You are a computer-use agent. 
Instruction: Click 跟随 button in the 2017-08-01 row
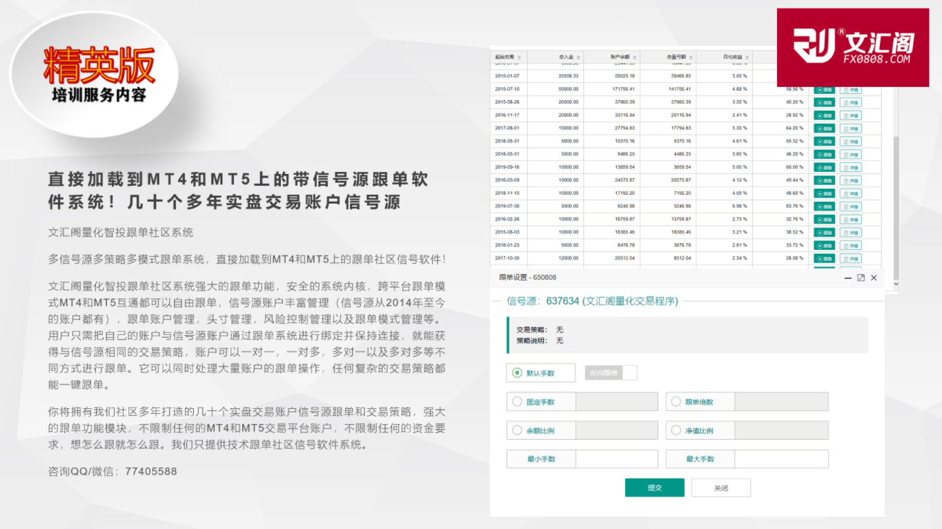click(824, 128)
